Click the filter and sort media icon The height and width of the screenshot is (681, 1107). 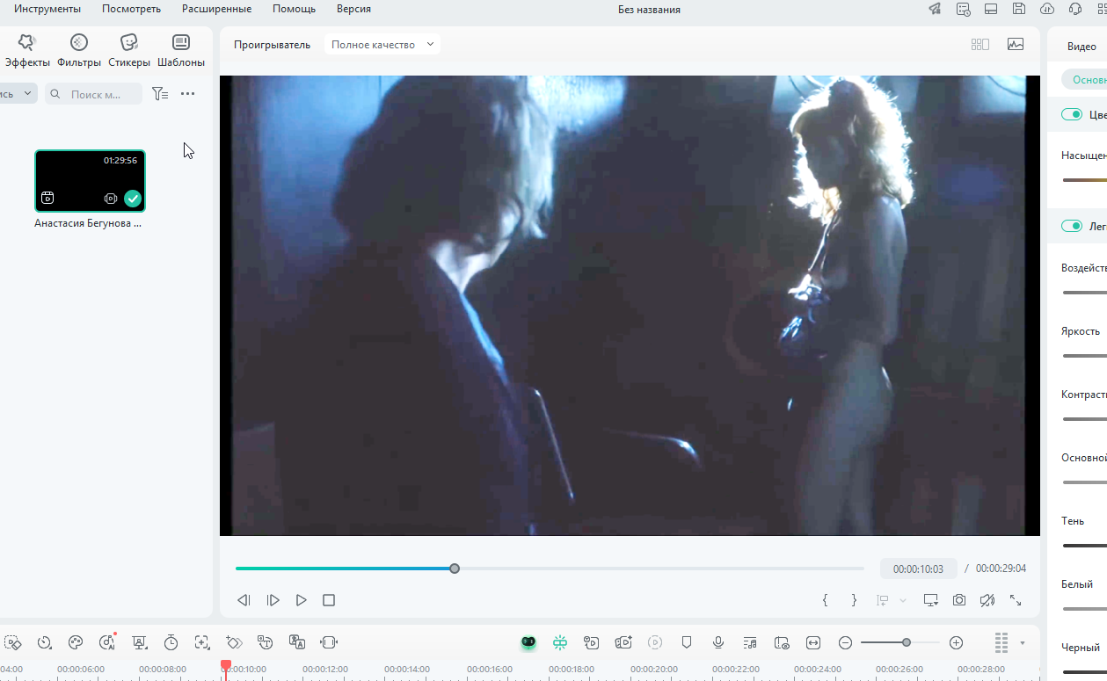pyautogui.click(x=160, y=94)
